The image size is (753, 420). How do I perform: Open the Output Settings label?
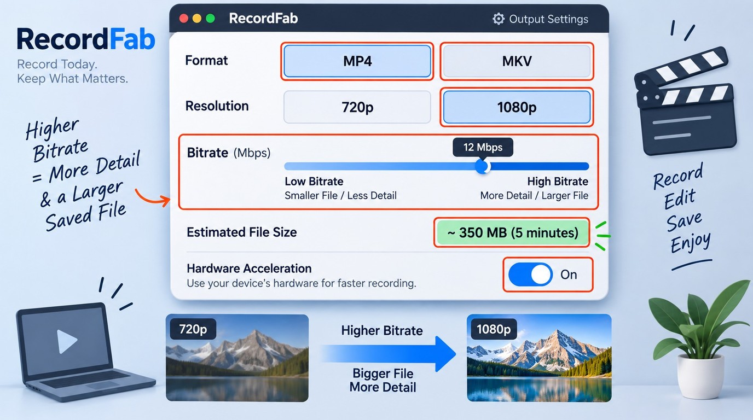click(x=548, y=19)
